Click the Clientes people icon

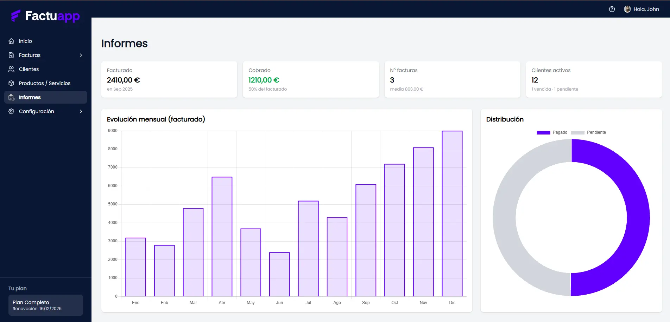[11, 69]
